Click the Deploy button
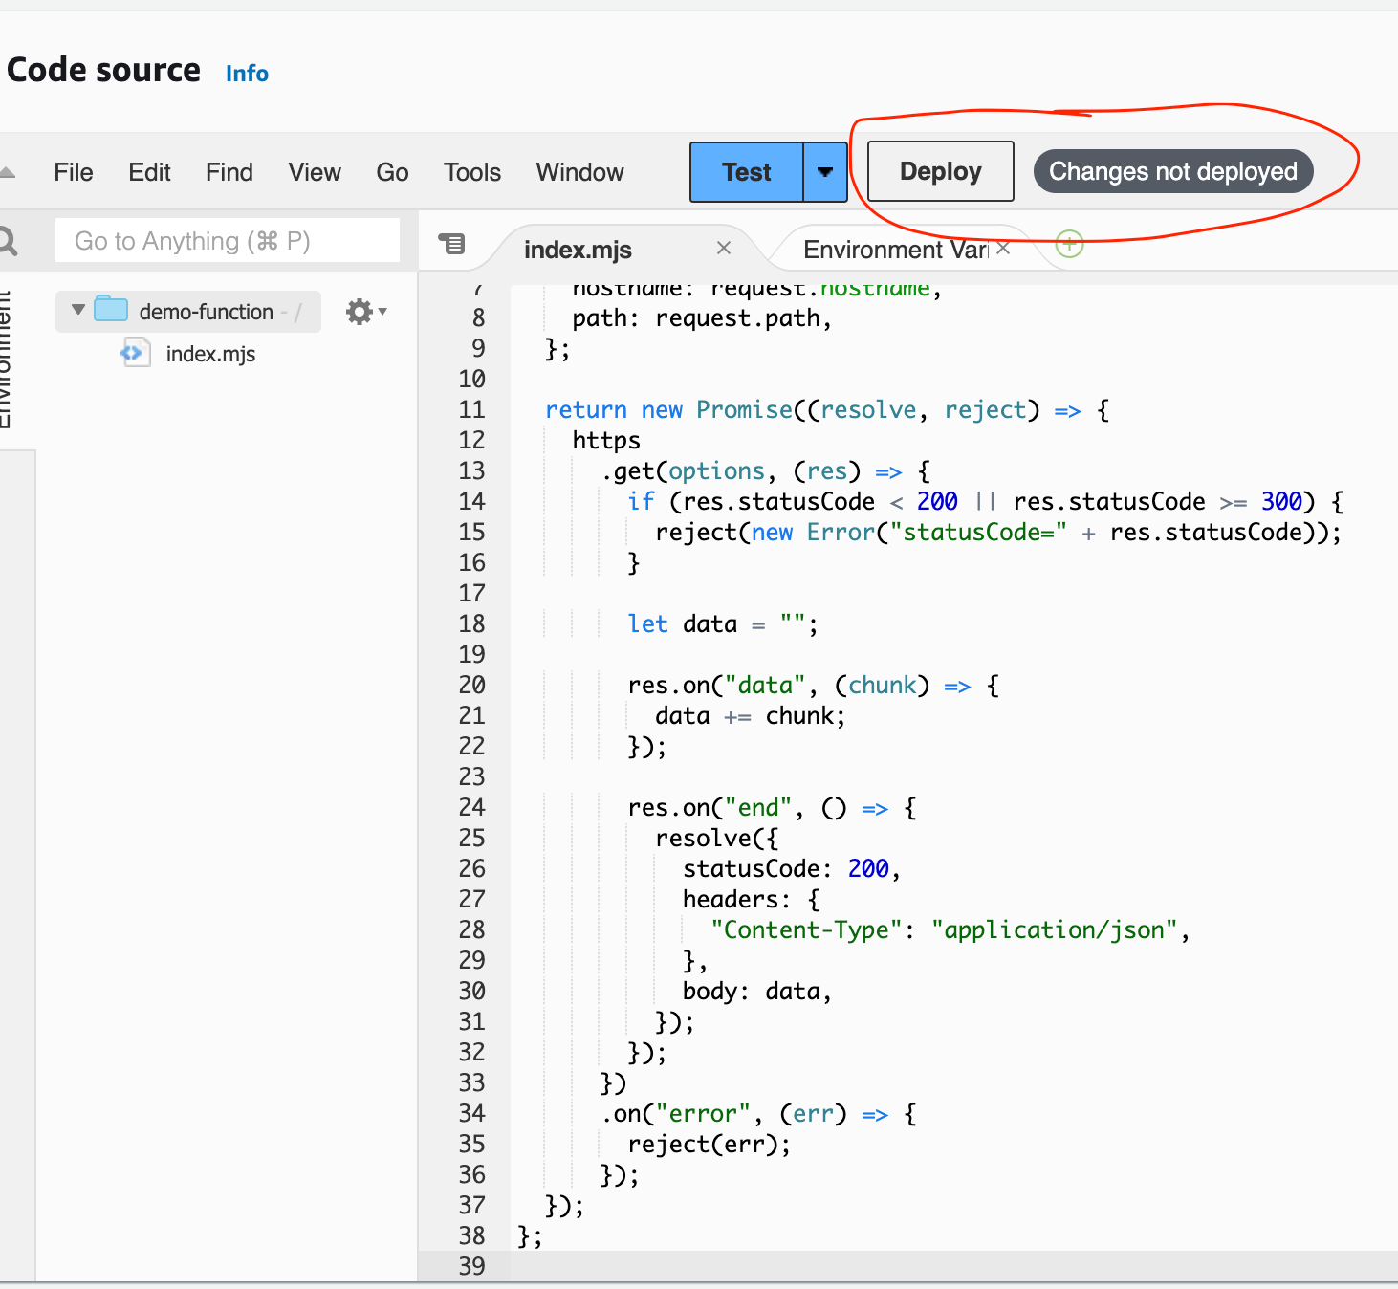 [941, 171]
